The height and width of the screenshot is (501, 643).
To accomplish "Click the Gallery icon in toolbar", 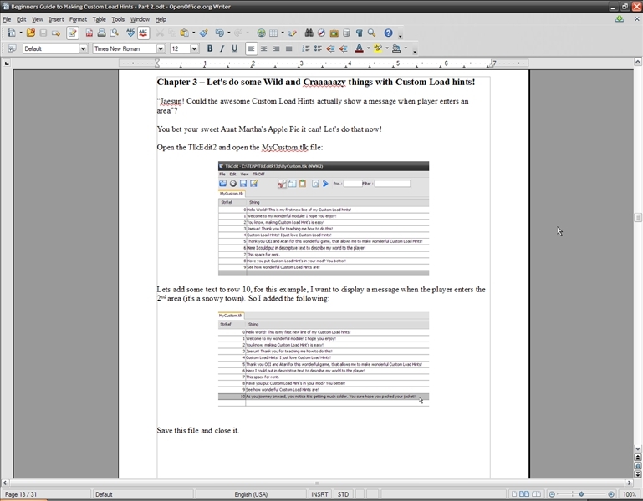I will click(x=334, y=33).
